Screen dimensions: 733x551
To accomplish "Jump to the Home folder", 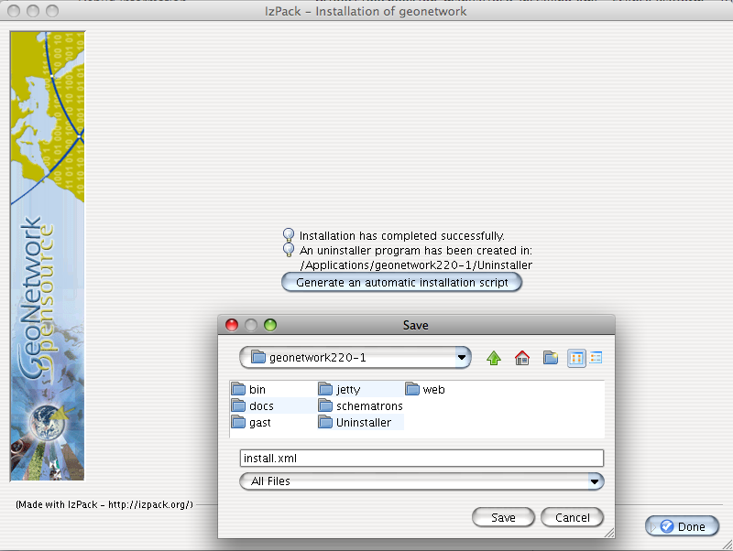I will tap(522, 358).
